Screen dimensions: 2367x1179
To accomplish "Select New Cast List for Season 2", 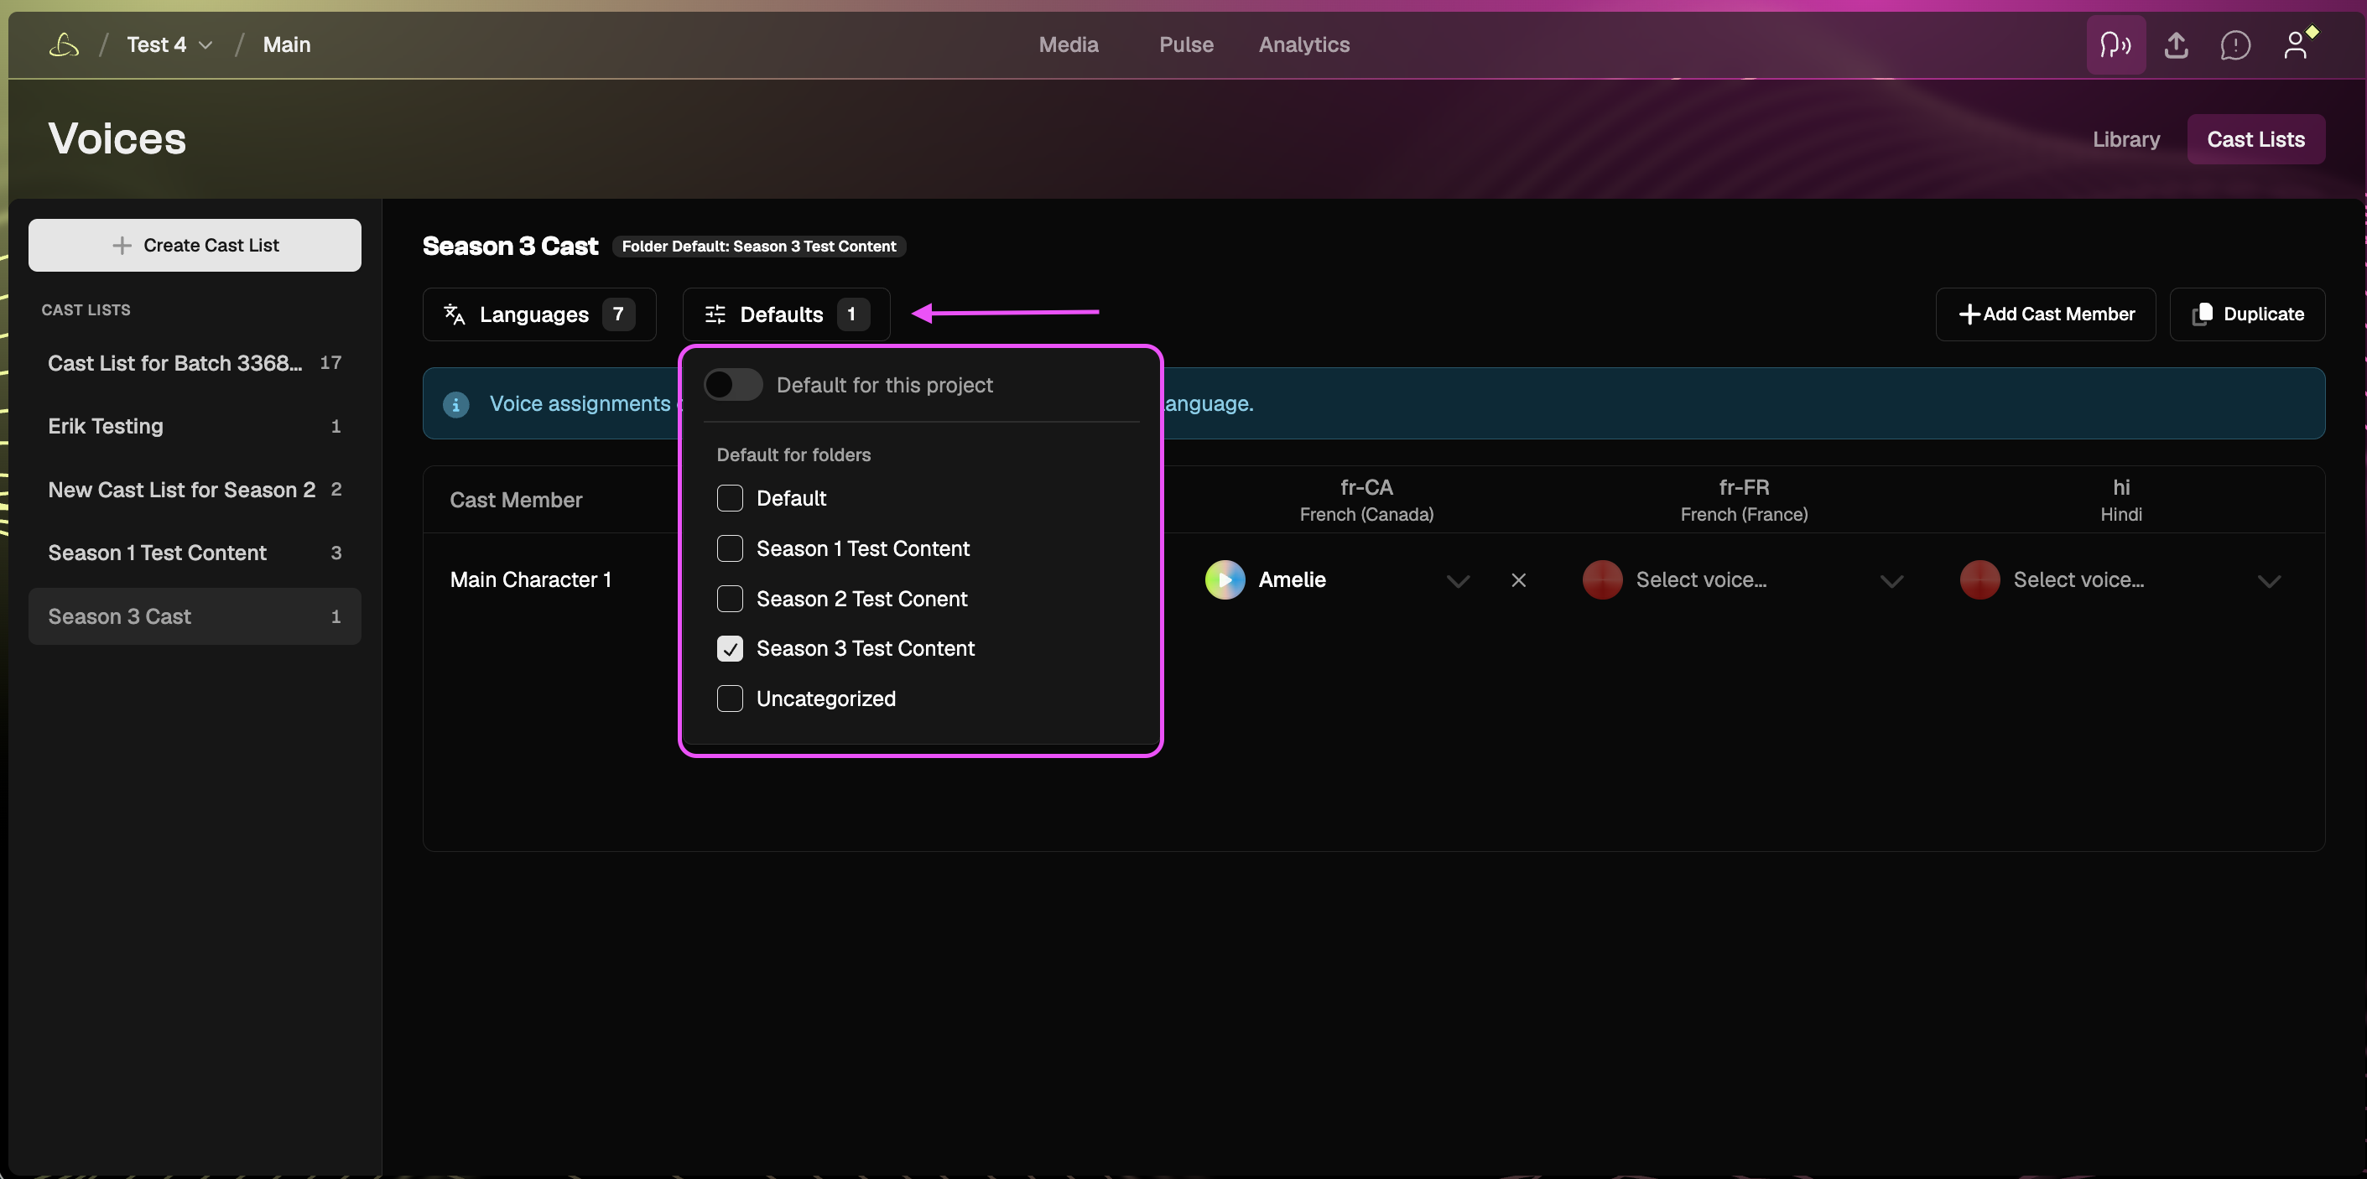I will (x=195, y=490).
